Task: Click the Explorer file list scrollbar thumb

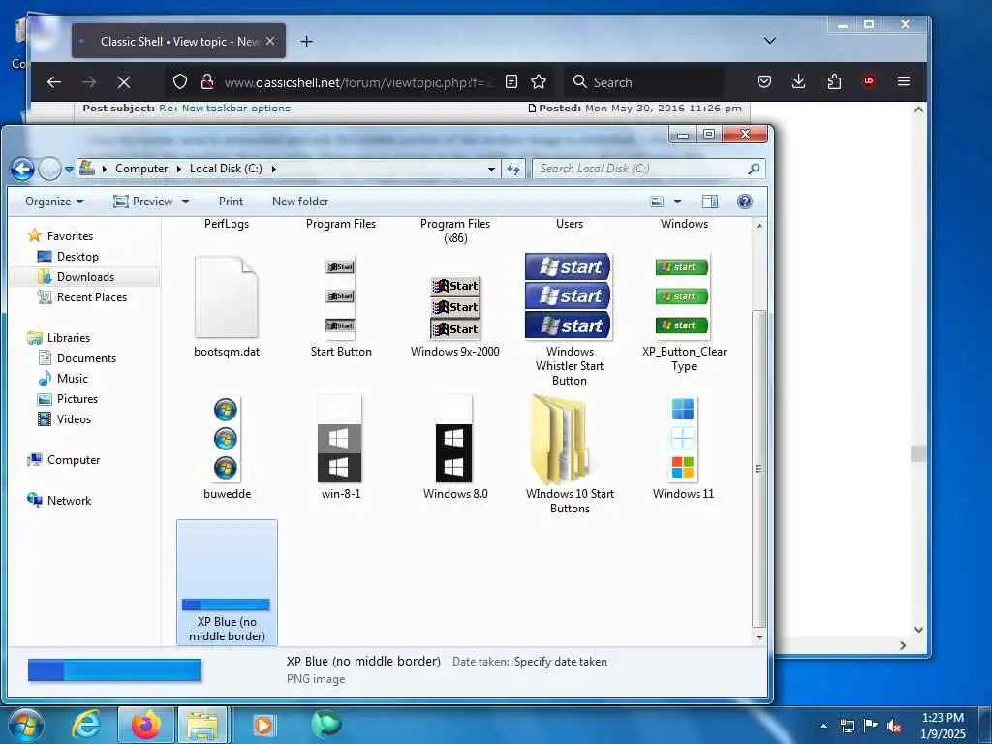Action: (x=759, y=468)
